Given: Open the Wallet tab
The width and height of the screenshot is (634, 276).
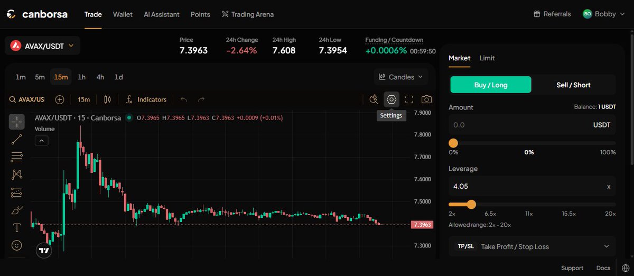Looking at the screenshot, I should coord(123,14).
